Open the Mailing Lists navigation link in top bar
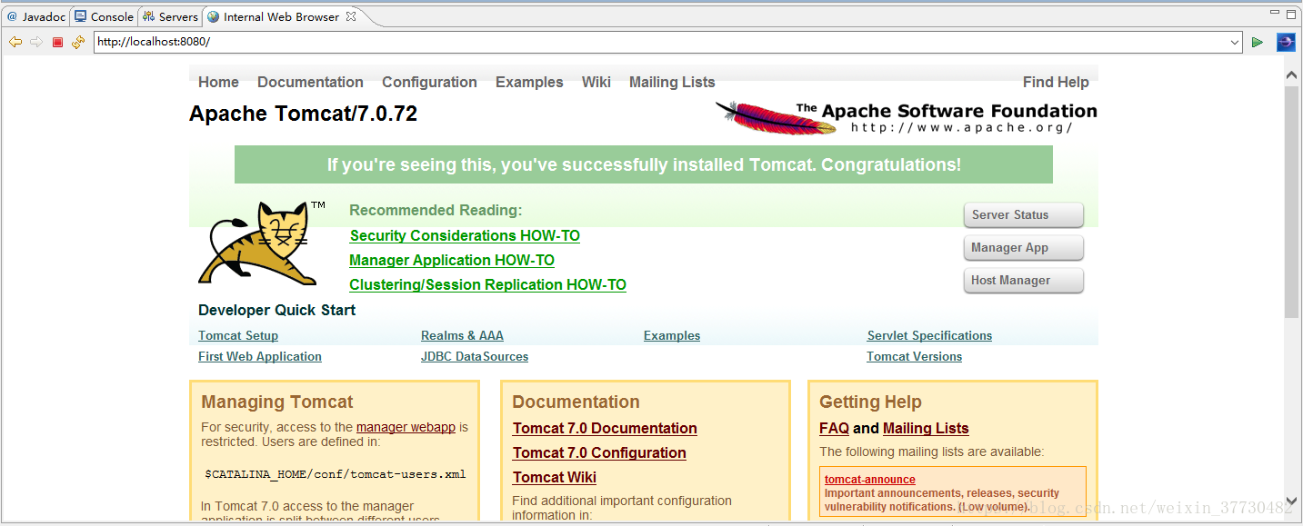Viewport: 1303px width, 526px height. tap(672, 82)
